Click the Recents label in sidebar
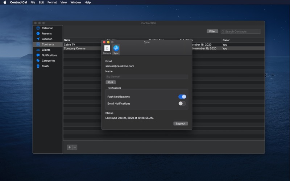 pyautogui.click(x=47, y=34)
